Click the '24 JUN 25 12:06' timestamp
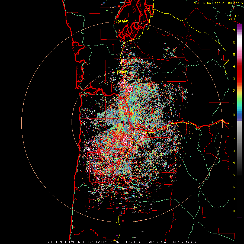 pyautogui.click(x=179, y=242)
